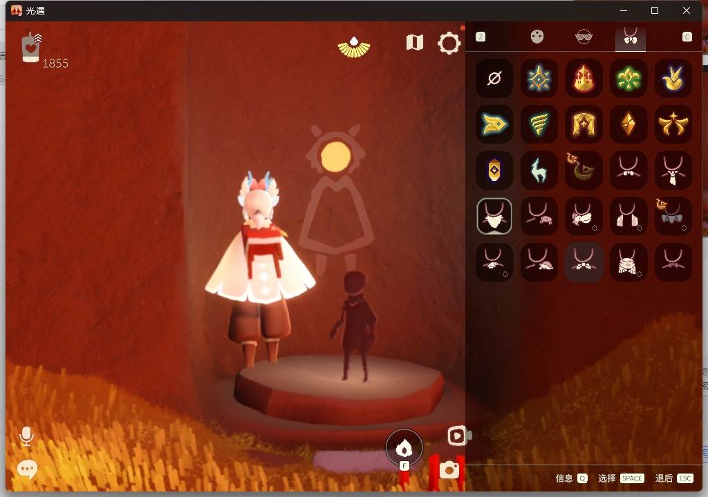Image resolution: width=708 pixels, height=497 pixels.
Task: Toggle the microphone
Action: [26, 436]
